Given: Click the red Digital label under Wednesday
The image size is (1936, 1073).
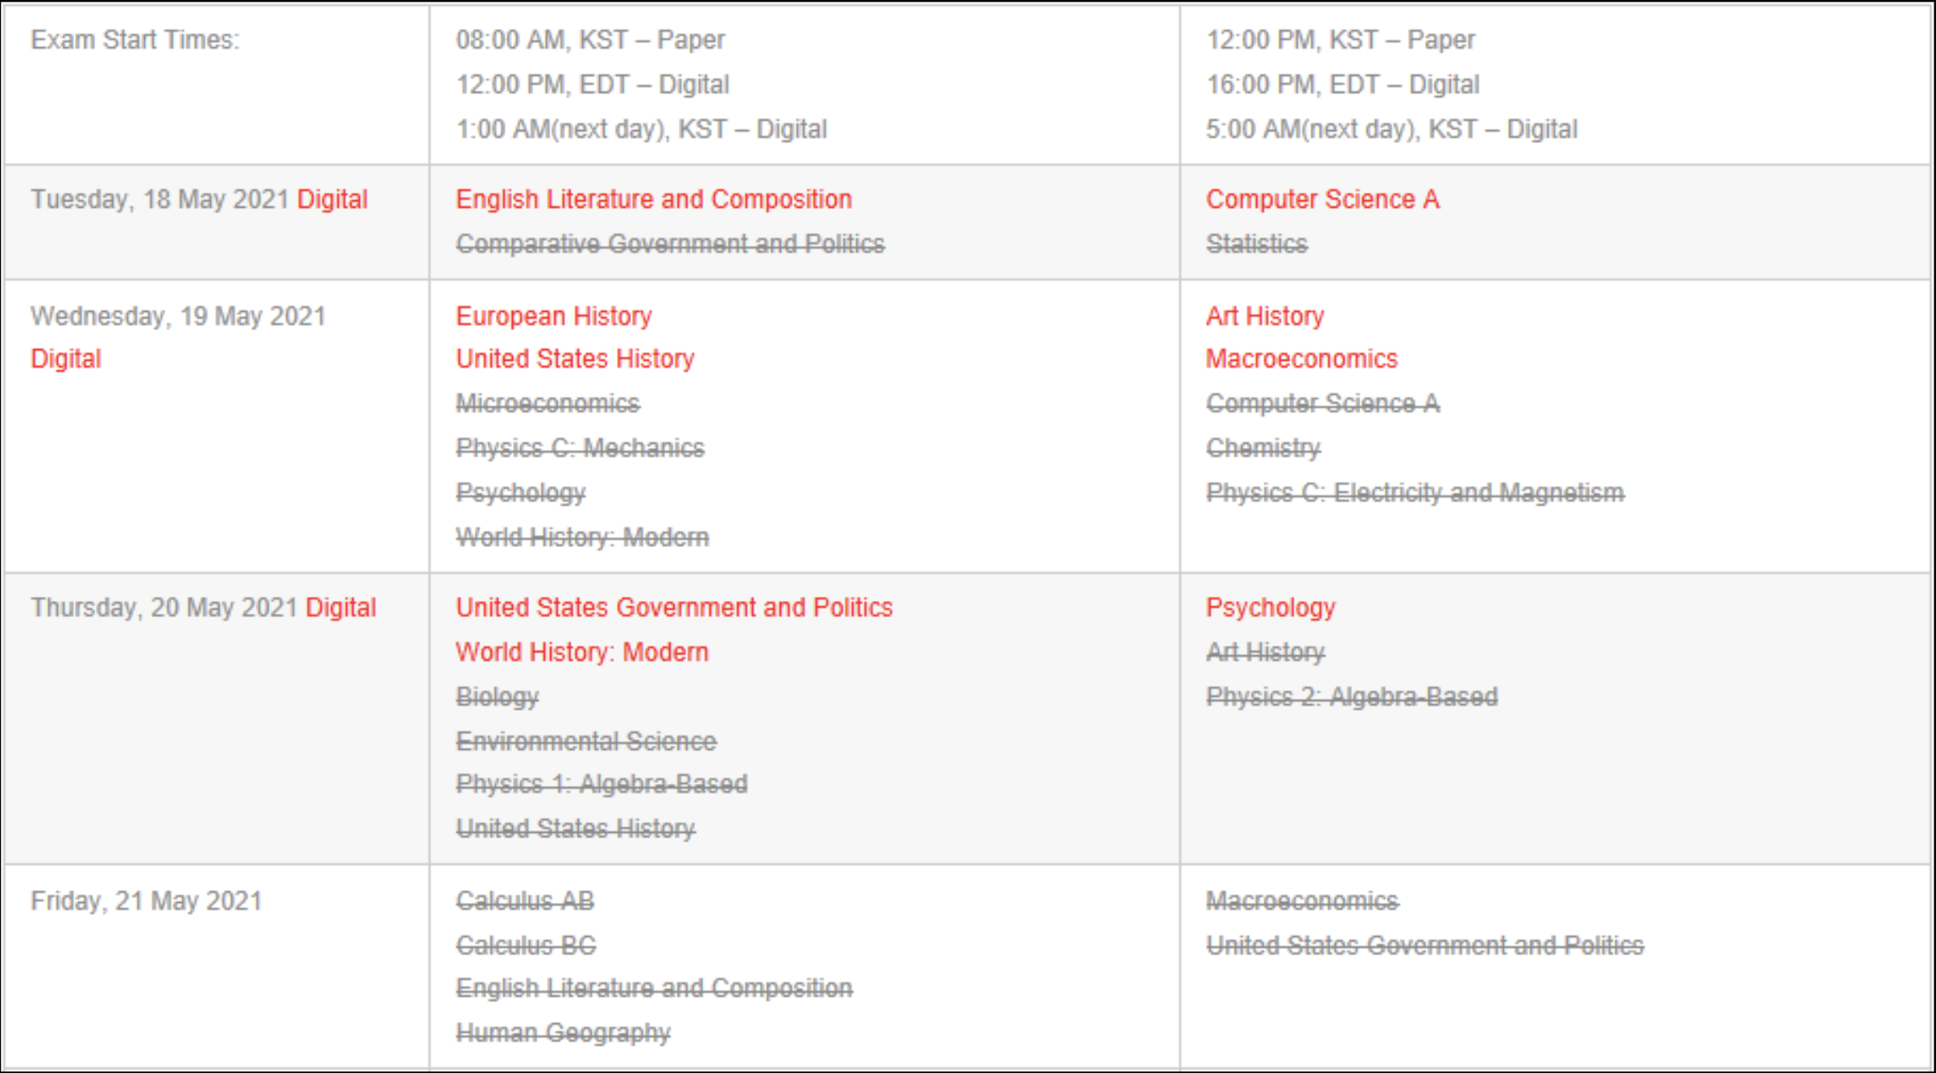Looking at the screenshot, I should click(66, 359).
